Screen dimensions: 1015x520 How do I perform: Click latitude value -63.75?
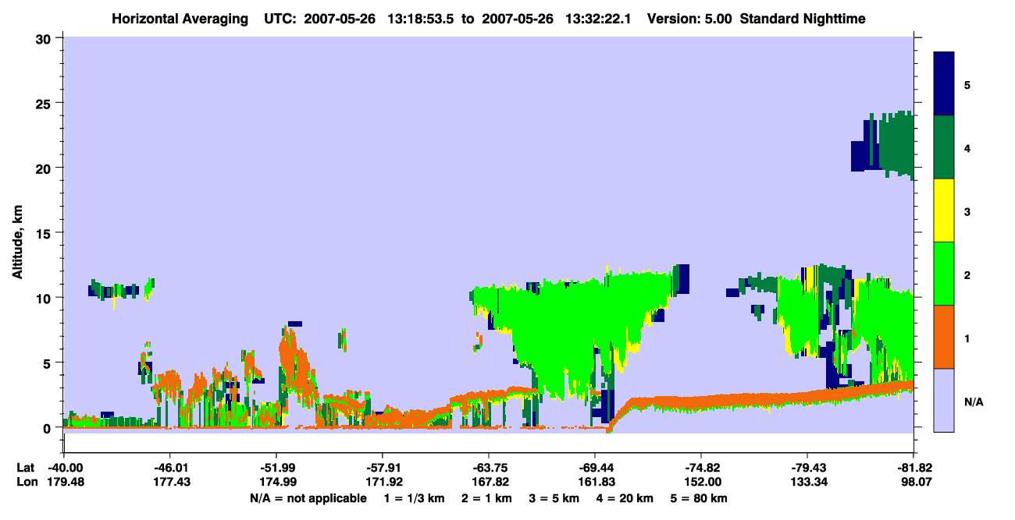(489, 468)
